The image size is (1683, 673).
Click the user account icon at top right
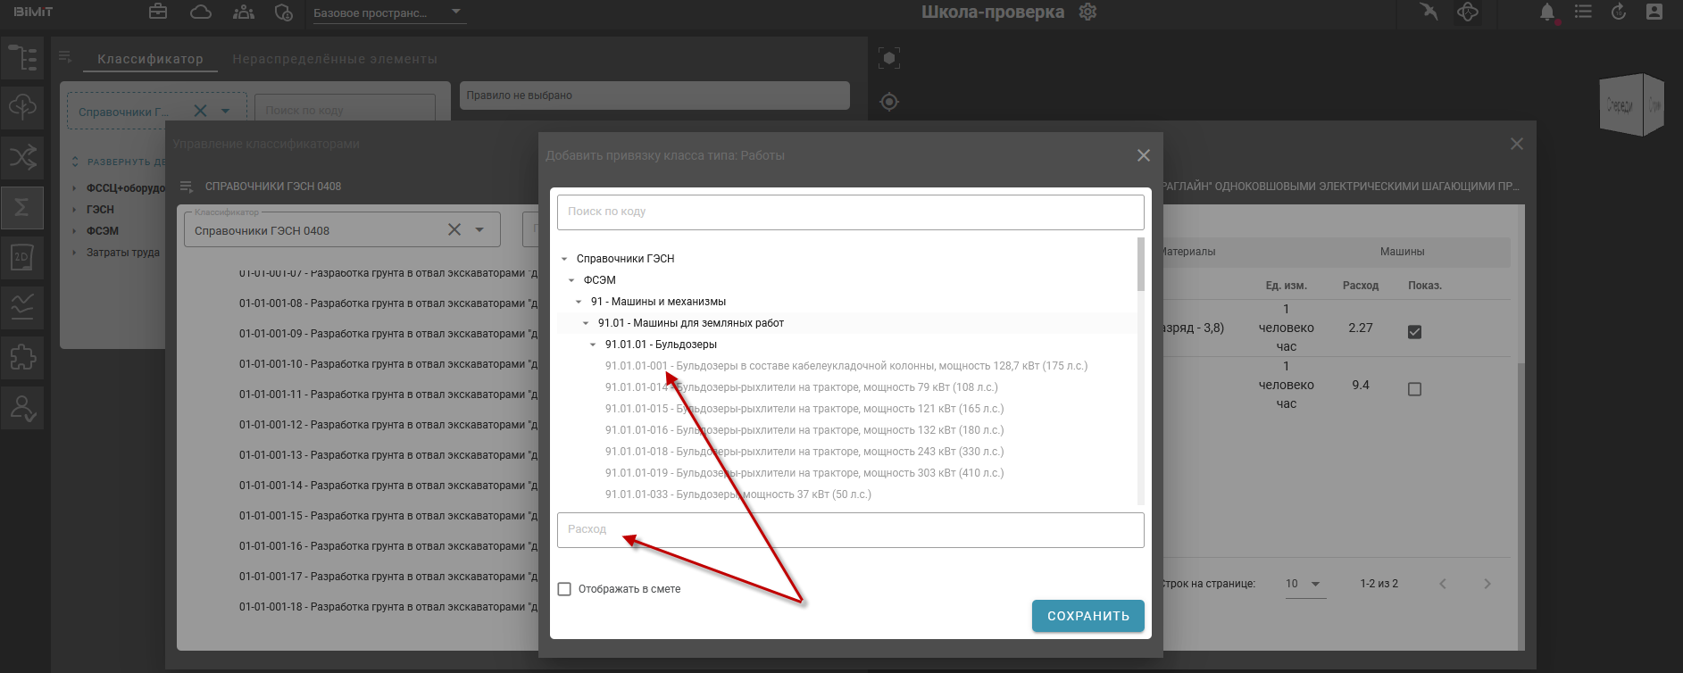point(1654,12)
